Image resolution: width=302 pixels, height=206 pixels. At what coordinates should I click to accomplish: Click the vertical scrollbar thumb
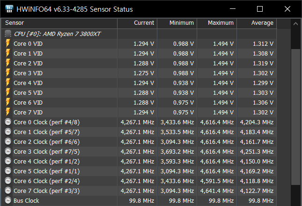point(295,117)
